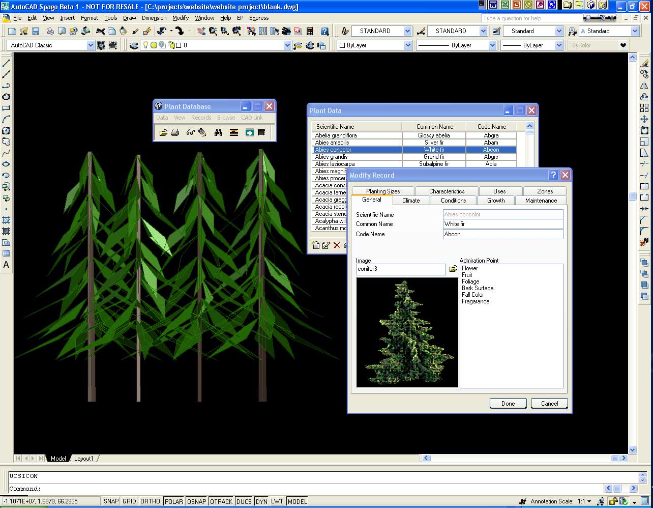Viewport: 653px width, 508px height.
Task: Select the Spline draw tool
Action: (6, 153)
